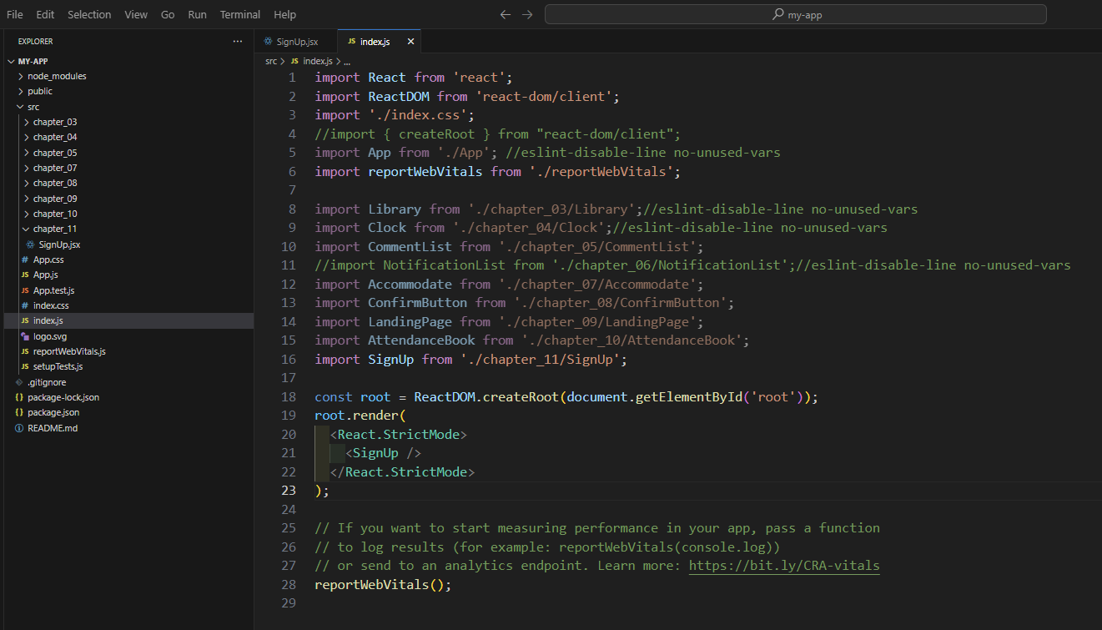Collapse the chapter_11 folder
1102x630 pixels.
click(54, 229)
